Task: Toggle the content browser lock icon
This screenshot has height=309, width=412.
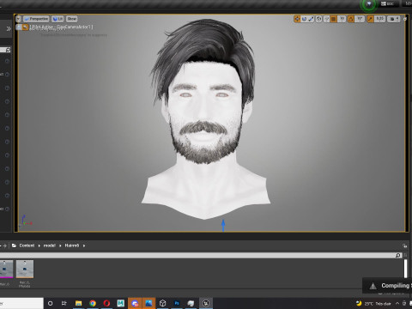Action: pyautogui.click(x=404, y=245)
